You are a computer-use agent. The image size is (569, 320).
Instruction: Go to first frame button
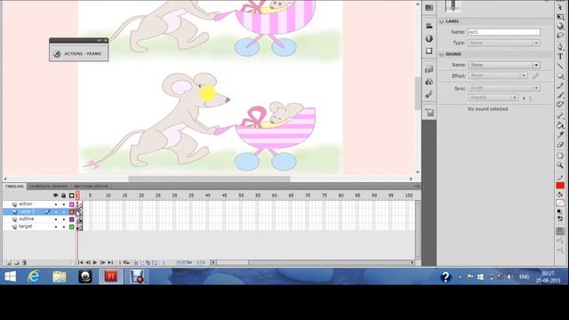click(80, 262)
